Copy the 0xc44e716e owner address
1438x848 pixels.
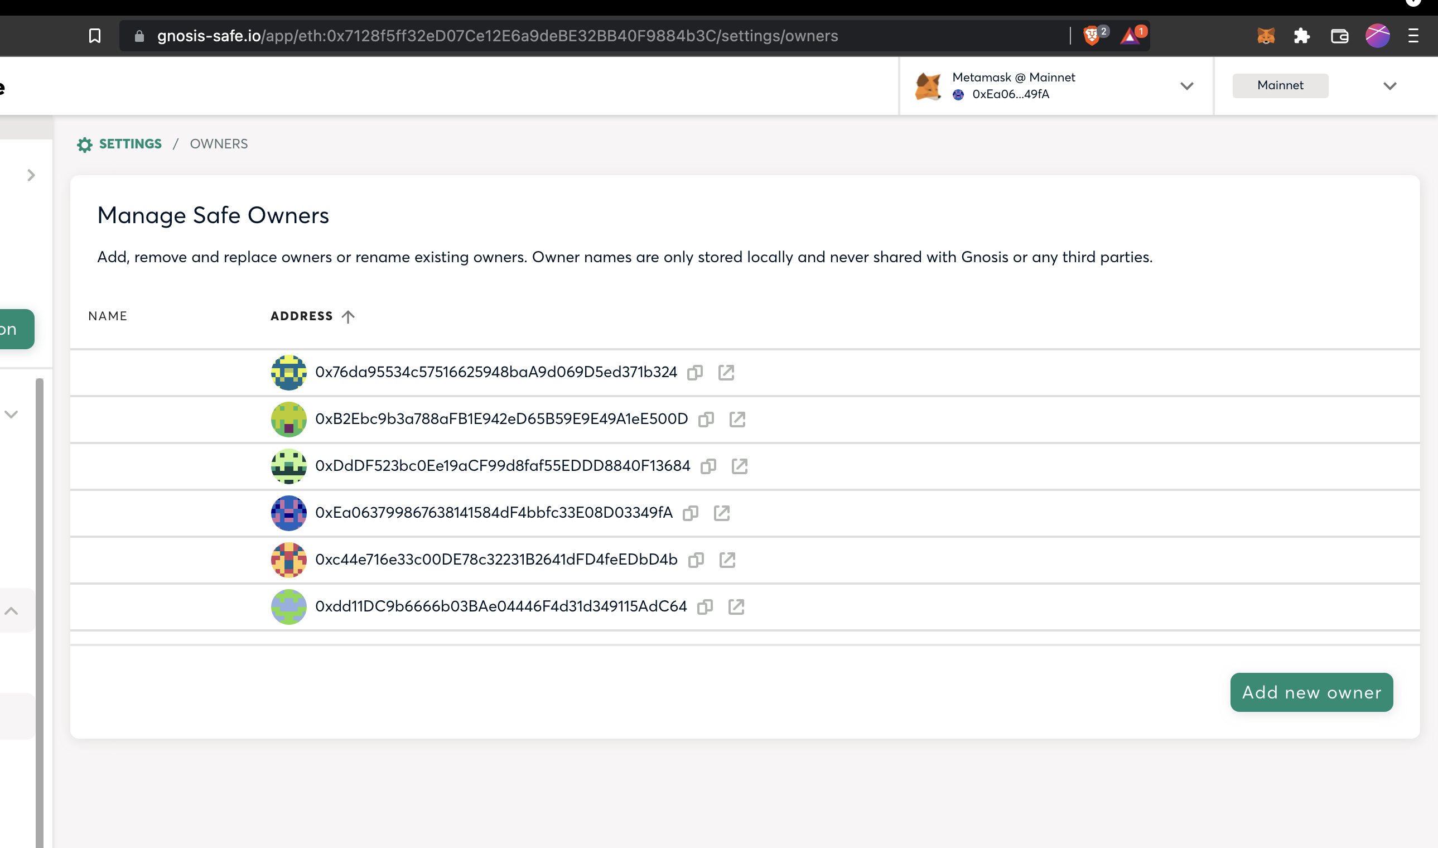coord(695,560)
